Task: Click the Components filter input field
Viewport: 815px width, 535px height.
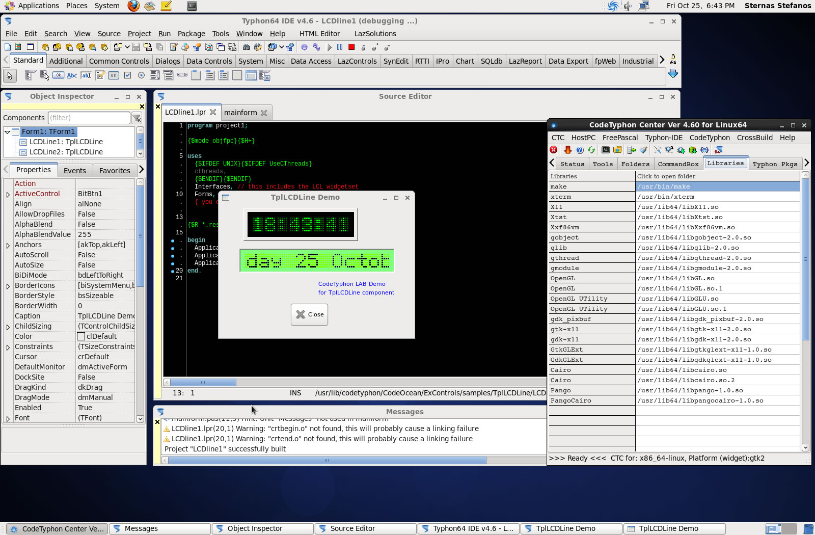Action: 89,118
